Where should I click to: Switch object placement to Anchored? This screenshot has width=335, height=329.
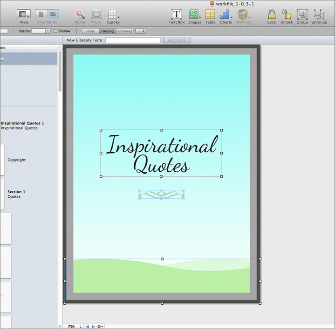[x=124, y=31]
